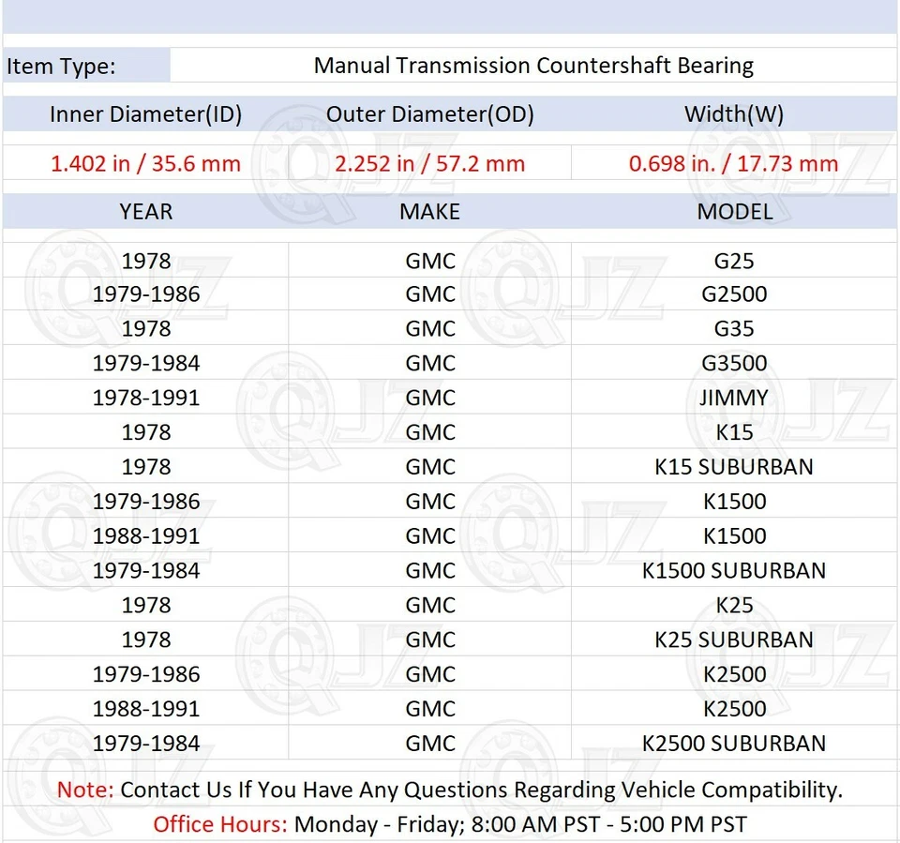This screenshot has height=843, width=900.
Task: Click the Outer Diameter(OD) column header
Action: (x=429, y=113)
